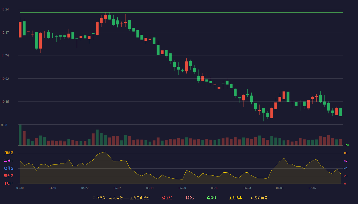Image resolution: width=358 pixels, height=204 pixels.
Task: Click the 龙吟信号 triangle legend icon
Action: point(252,198)
